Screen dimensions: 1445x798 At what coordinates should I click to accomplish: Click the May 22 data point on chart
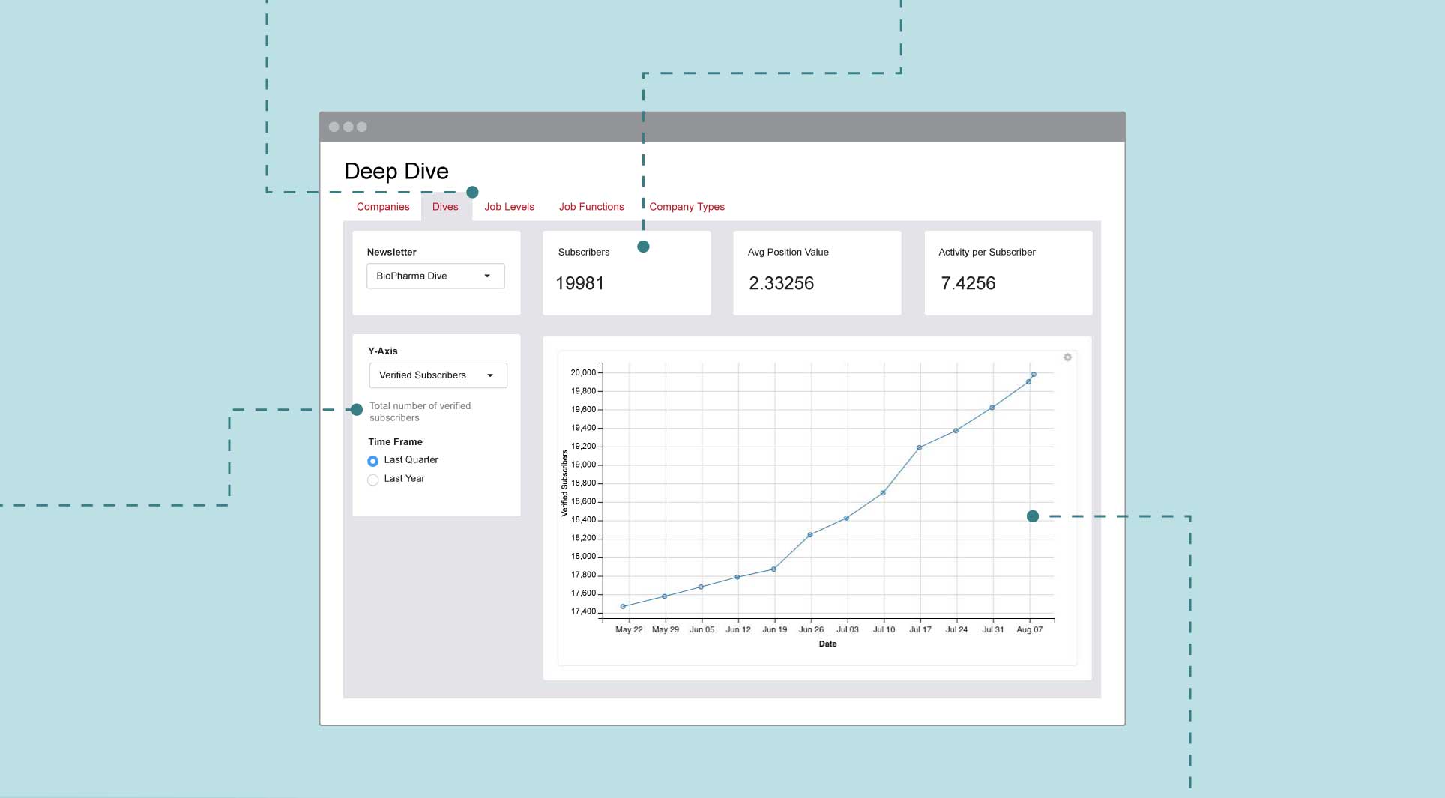623,607
